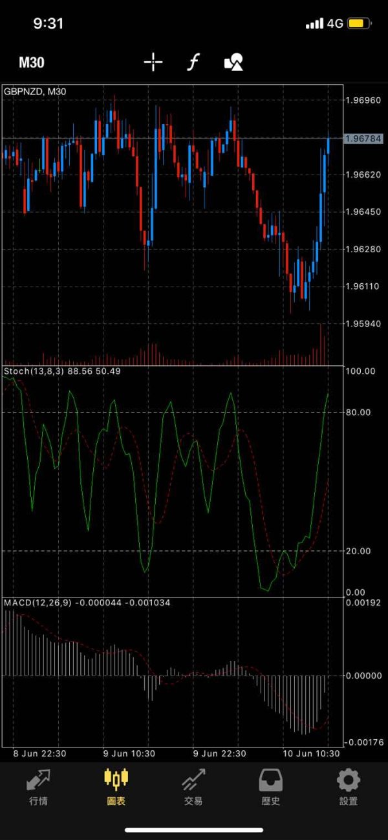388x840 pixels.
Task: Open the chart objects shapes icon
Action: pos(233,62)
